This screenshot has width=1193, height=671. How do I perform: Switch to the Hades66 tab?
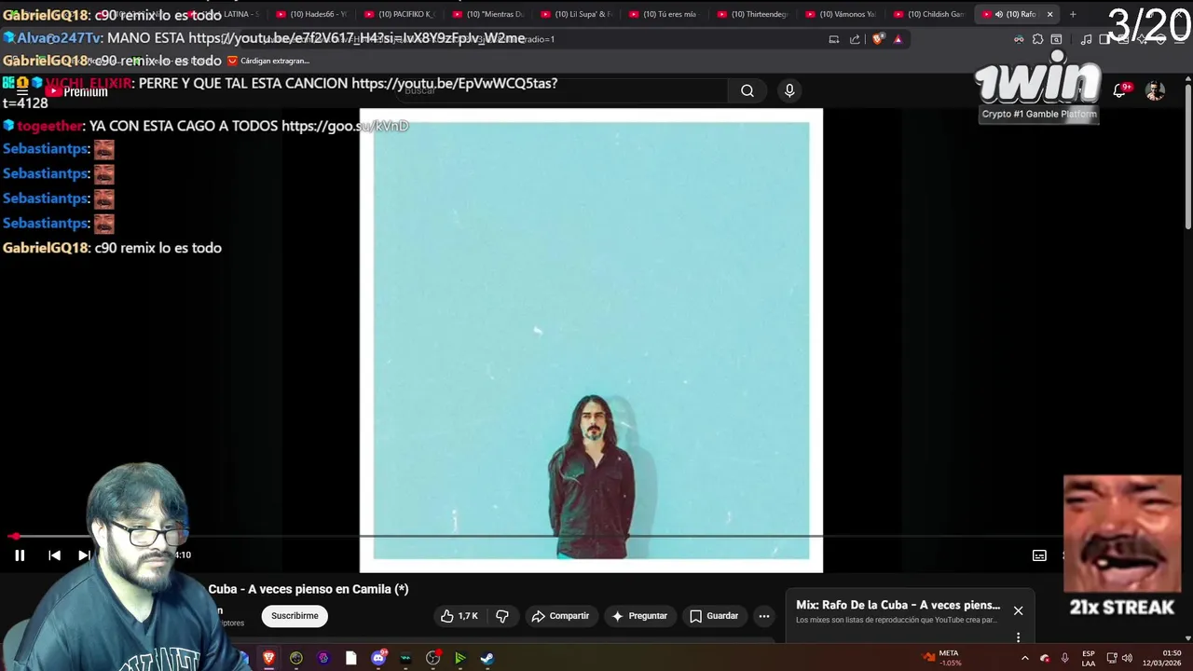pyautogui.click(x=311, y=14)
